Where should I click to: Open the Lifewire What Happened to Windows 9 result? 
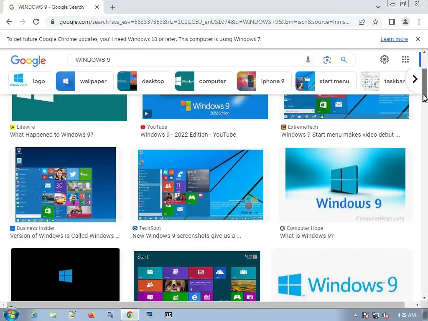[x=51, y=135]
